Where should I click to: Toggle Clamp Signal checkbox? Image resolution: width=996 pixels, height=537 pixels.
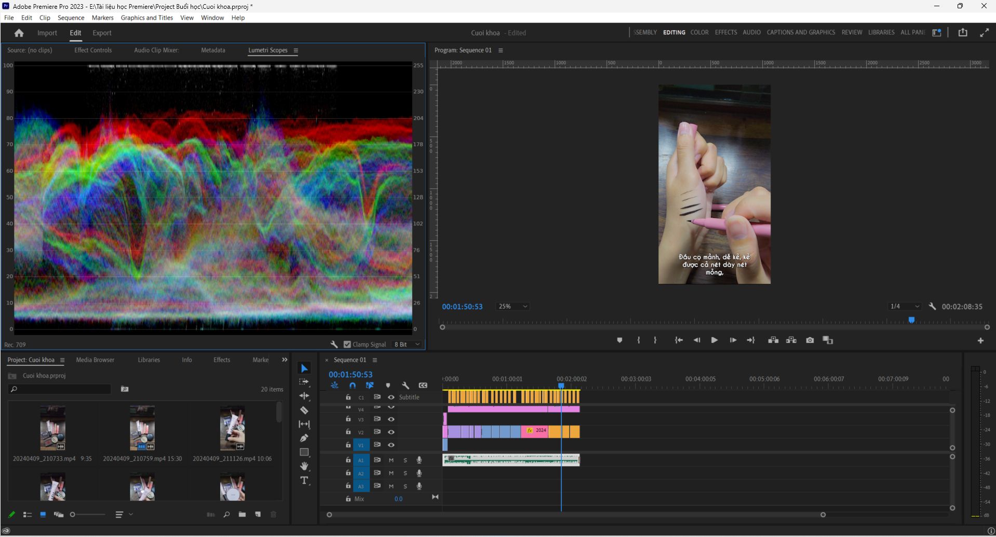click(x=347, y=345)
